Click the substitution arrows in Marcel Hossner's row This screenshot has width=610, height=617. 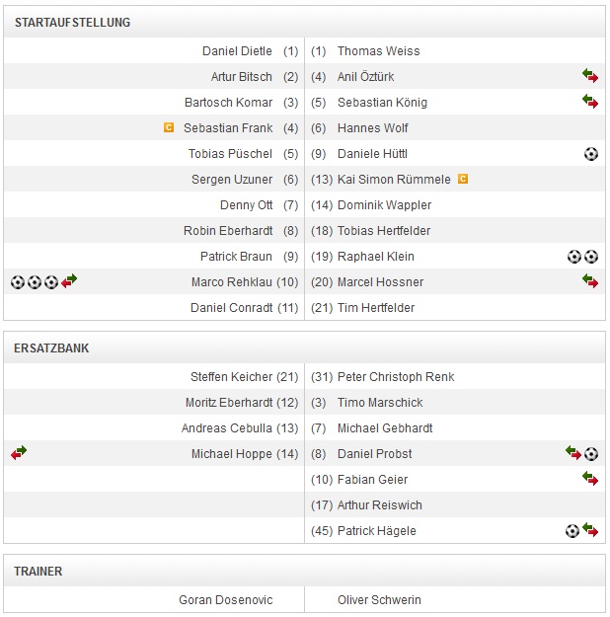coord(589,282)
